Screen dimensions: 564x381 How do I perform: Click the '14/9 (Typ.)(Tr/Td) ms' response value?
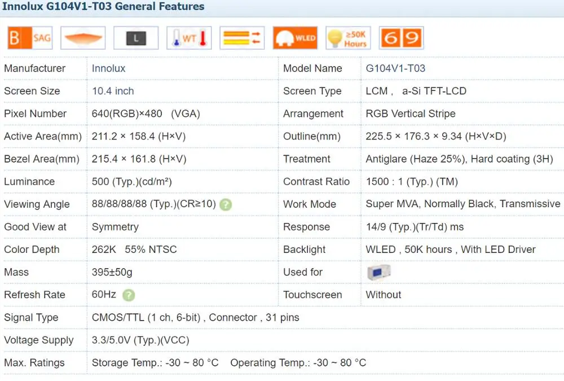pyautogui.click(x=415, y=227)
